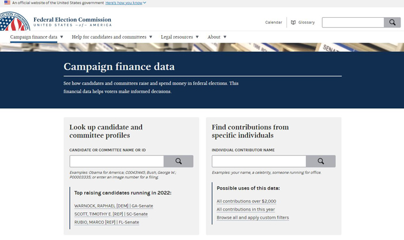Focus the candidate or committee name field

(x=117, y=161)
